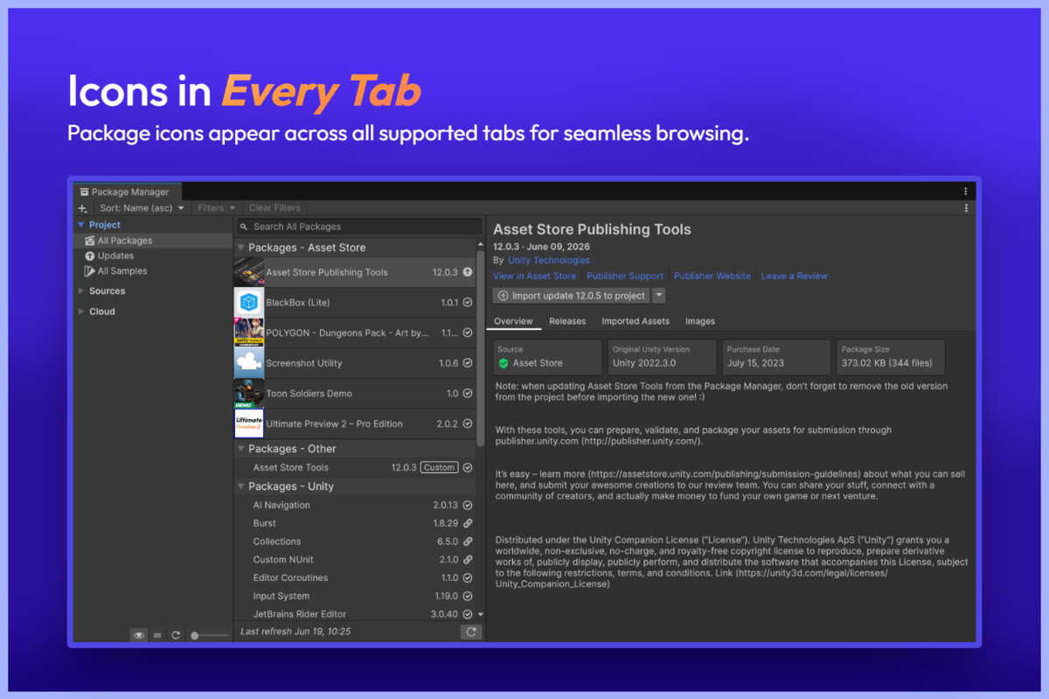Click the checkmark icon beside AI Navigation
The width and height of the screenshot is (1049, 699).
468,505
